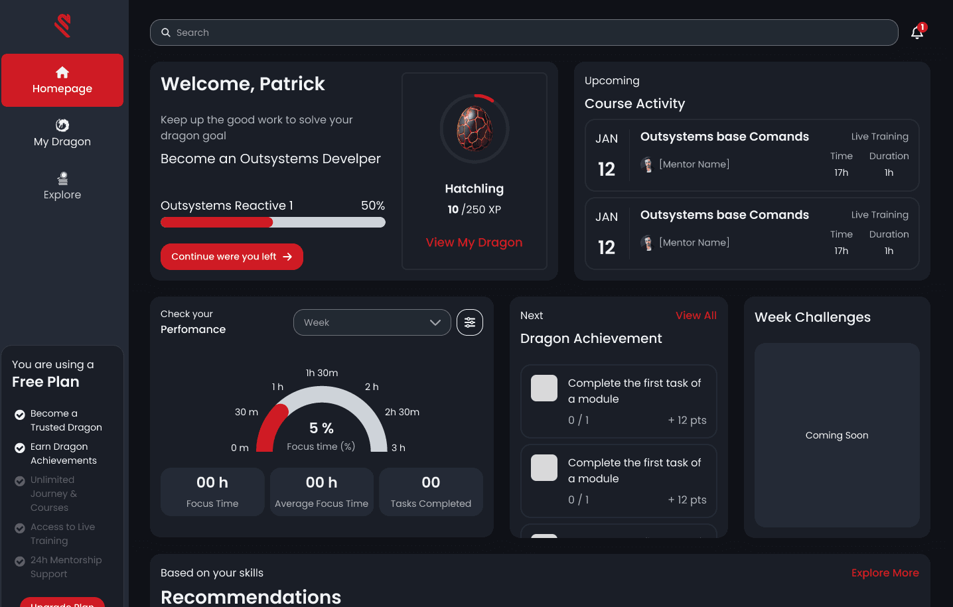The height and width of the screenshot is (607, 953).
Task: Click the Earn Dragon Achievements checkmark
Action: (20, 448)
